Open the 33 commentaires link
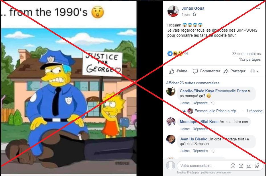 tap(246, 54)
